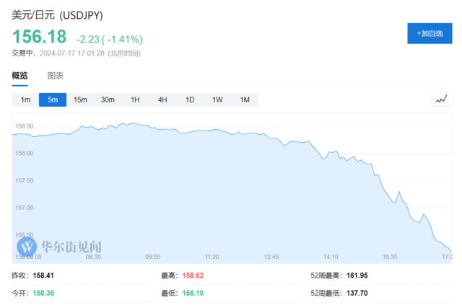Viewport: 462px width, 308px height.
Task: Select the 1M monthly interval
Action: coord(245,100)
